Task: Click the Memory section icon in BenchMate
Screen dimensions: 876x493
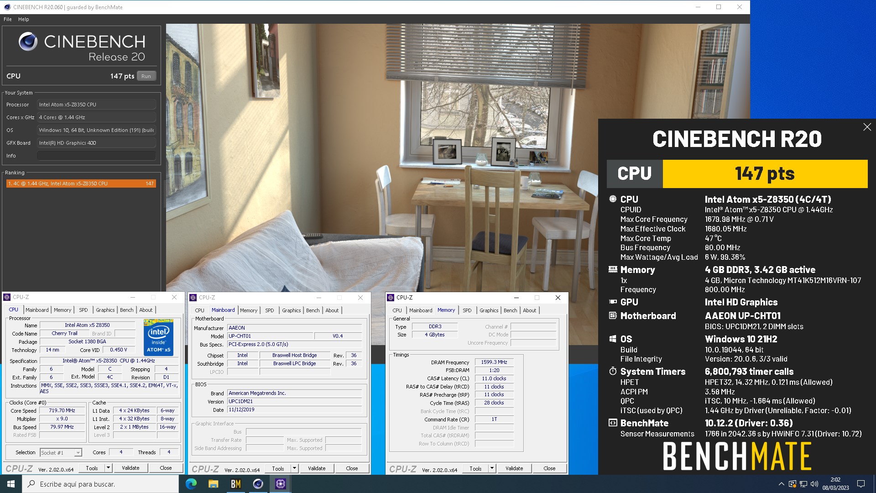Action: pos(613,269)
